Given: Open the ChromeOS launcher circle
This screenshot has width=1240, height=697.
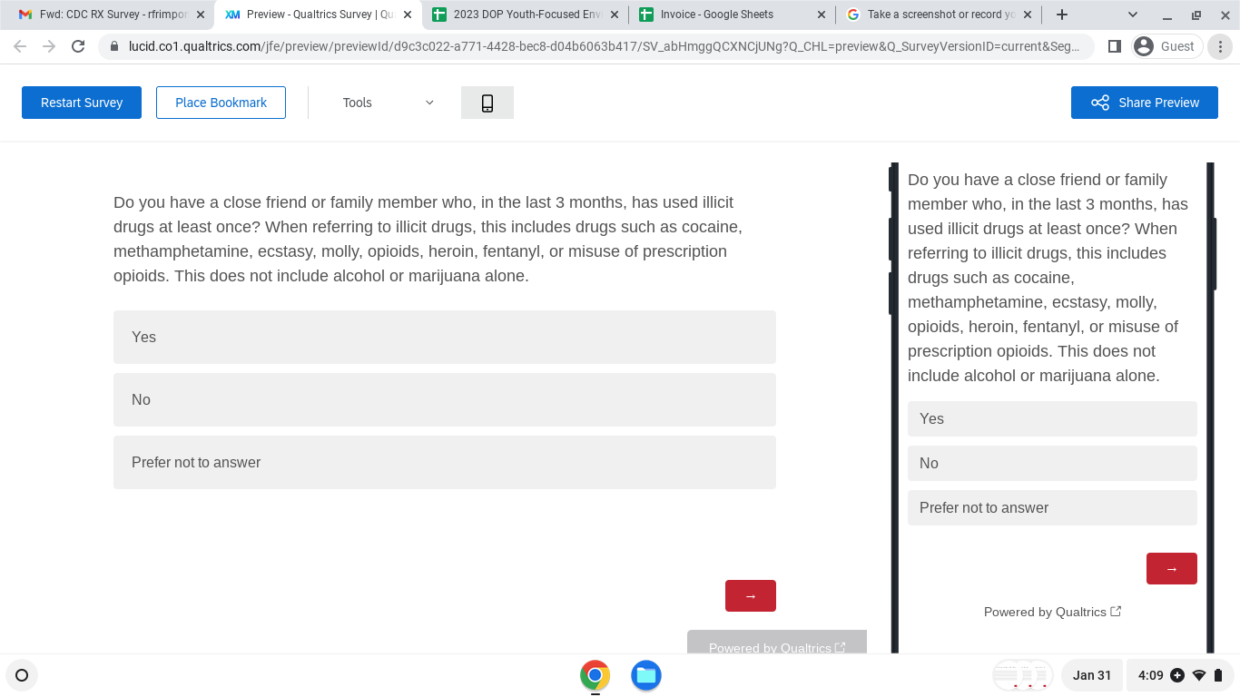Looking at the screenshot, I should (x=22, y=675).
